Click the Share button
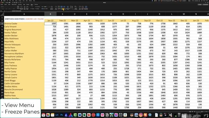 [200, 5]
